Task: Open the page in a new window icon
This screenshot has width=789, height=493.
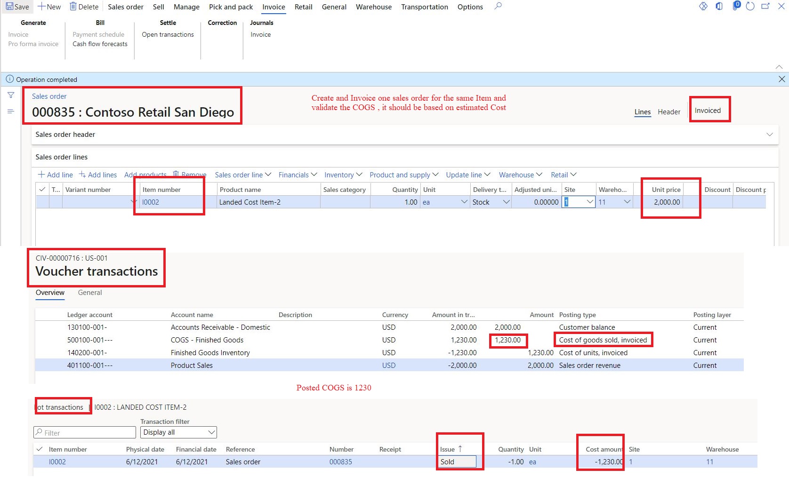Action: [765, 6]
